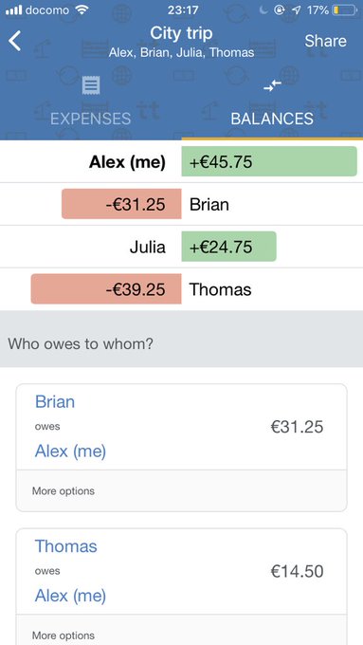Tap the Wi-Fi icon in status bar
Screen dimensions: 363x645
click(82, 10)
